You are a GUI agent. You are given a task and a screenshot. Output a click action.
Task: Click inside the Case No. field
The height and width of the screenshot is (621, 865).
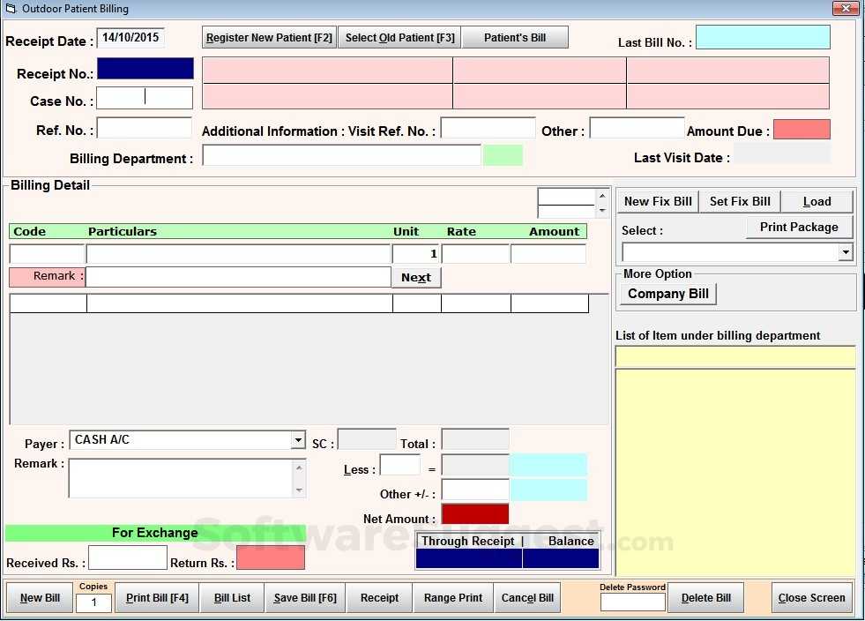[144, 97]
